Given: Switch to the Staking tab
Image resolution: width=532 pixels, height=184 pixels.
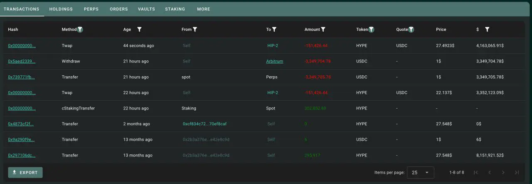Looking at the screenshot, I should point(175,9).
